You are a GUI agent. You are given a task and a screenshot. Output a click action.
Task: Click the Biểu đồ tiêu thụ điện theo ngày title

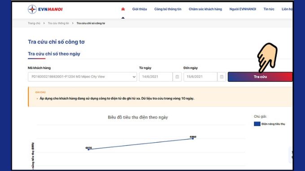pos(138,117)
